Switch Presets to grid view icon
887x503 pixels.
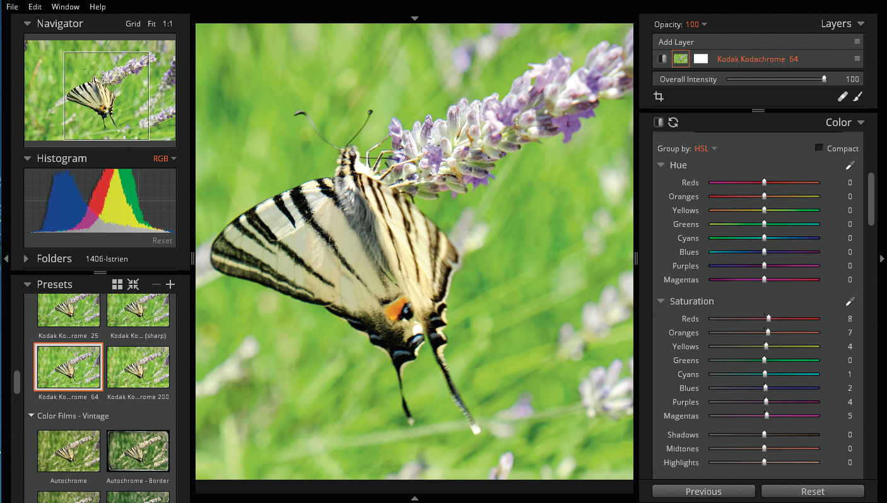[x=117, y=284]
